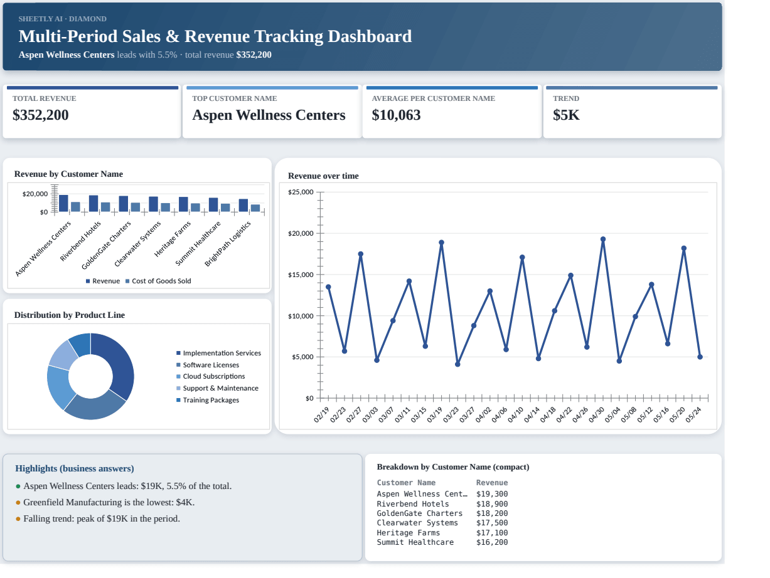Click Riverbend Hotels revenue bar

(94, 204)
